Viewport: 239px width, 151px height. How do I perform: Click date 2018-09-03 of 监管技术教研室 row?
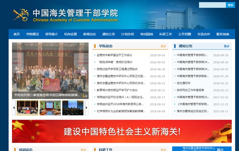point(157,55)
